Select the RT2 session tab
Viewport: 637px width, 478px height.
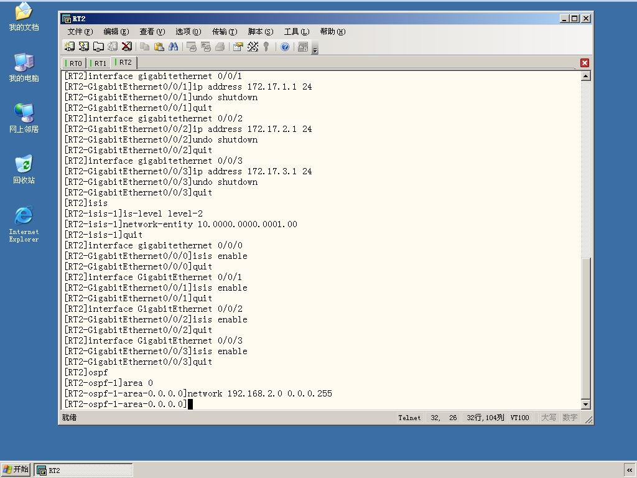(124, 63)
